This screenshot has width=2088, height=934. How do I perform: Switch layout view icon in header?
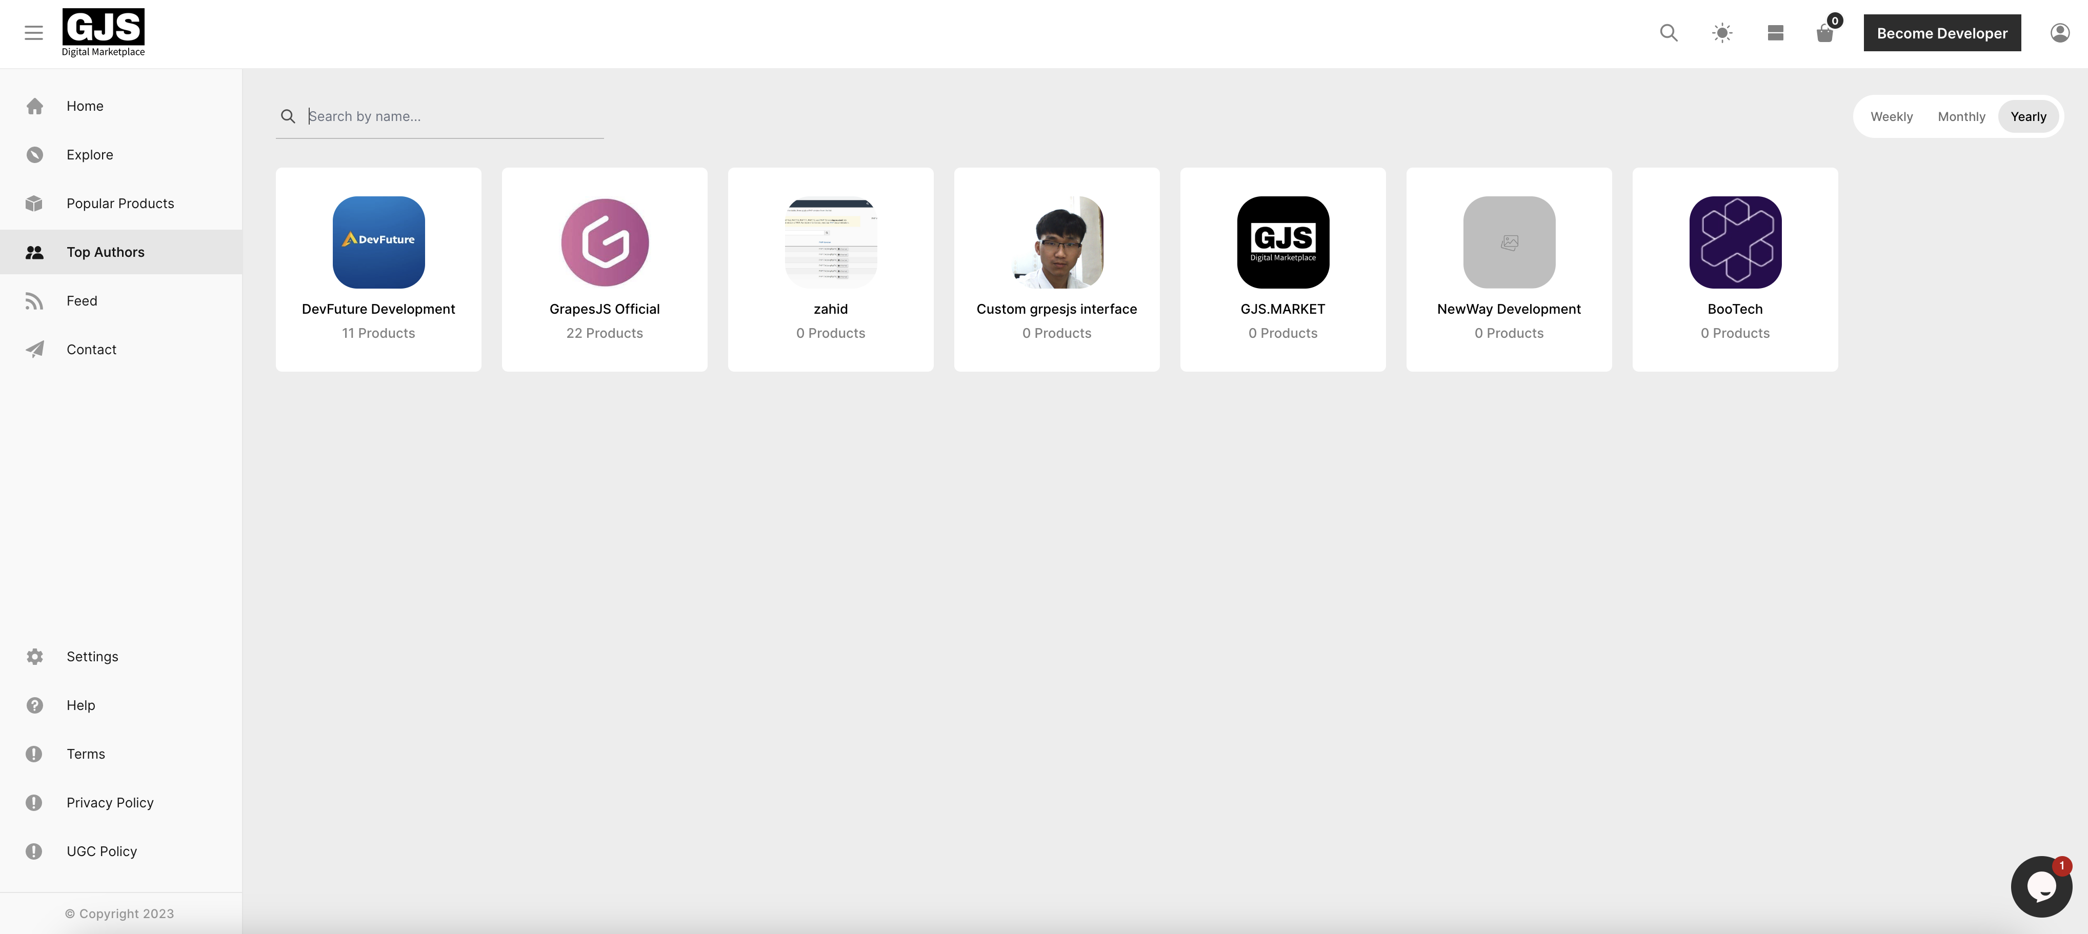[x=1775, y=33]
